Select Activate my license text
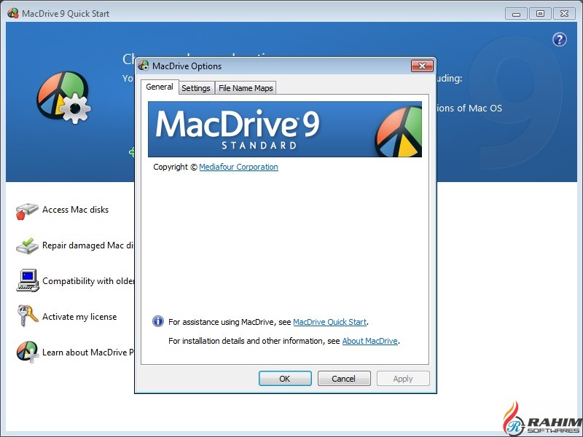The image size is (583, 437). 79,317
